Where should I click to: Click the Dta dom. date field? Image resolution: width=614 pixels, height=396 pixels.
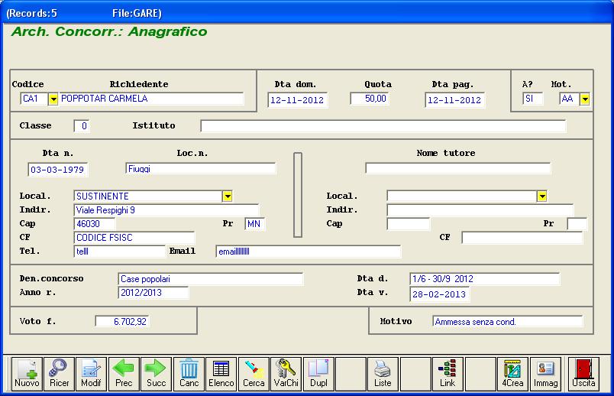pos(298,100)
